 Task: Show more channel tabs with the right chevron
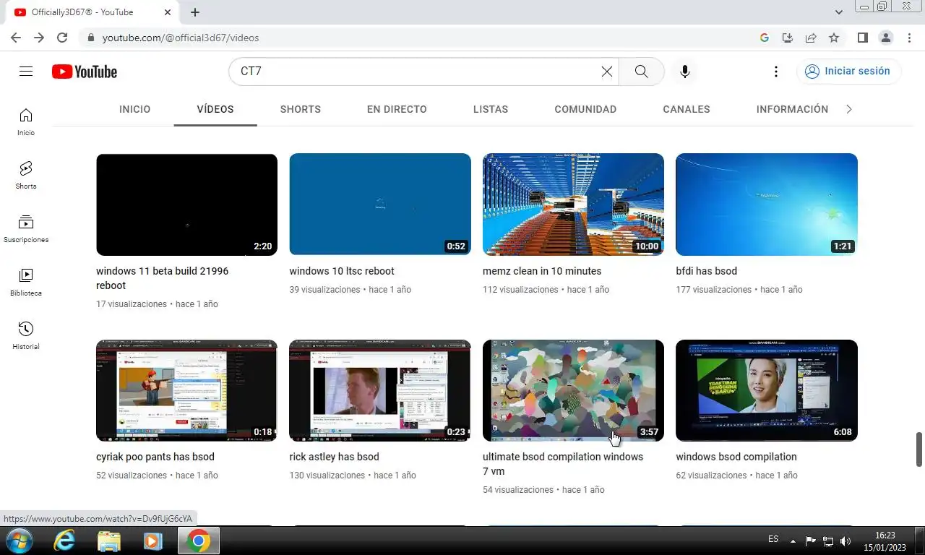pos(849,109)
